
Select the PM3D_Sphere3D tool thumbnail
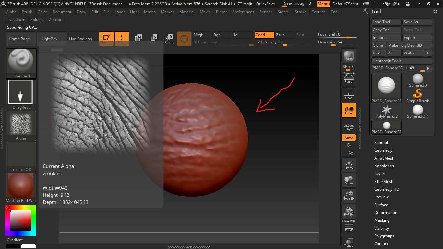click(386, 88)
